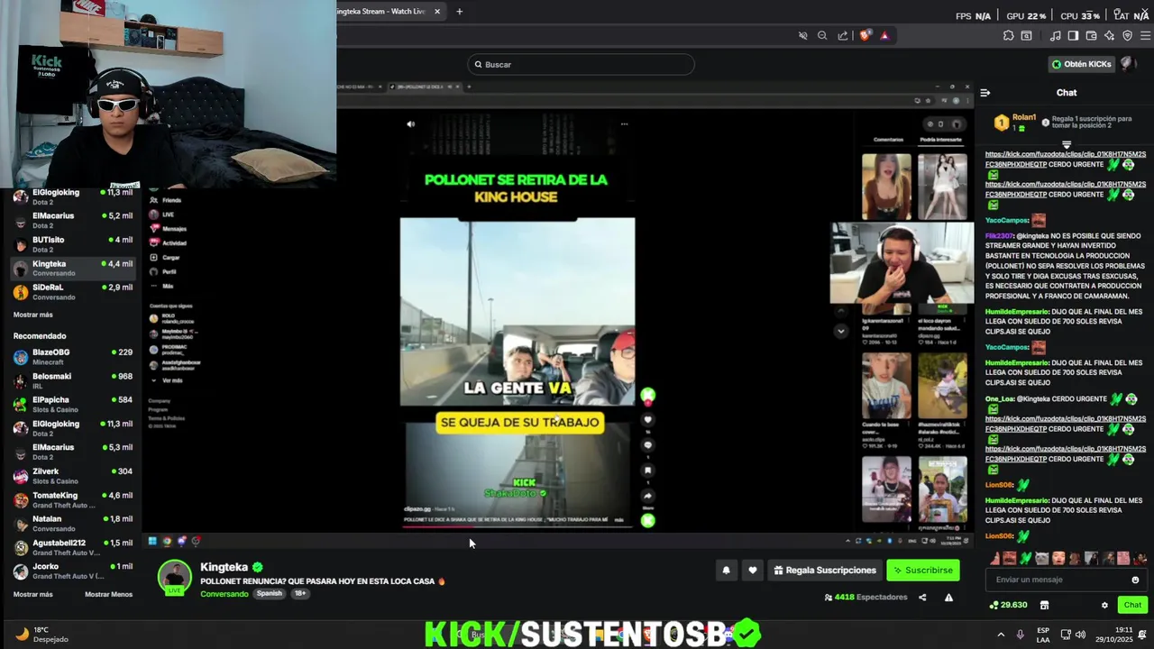Screen dimensions: 1154x649
Task: Click the TikTok bookmark save icon
Action: [x=647, y=471]
